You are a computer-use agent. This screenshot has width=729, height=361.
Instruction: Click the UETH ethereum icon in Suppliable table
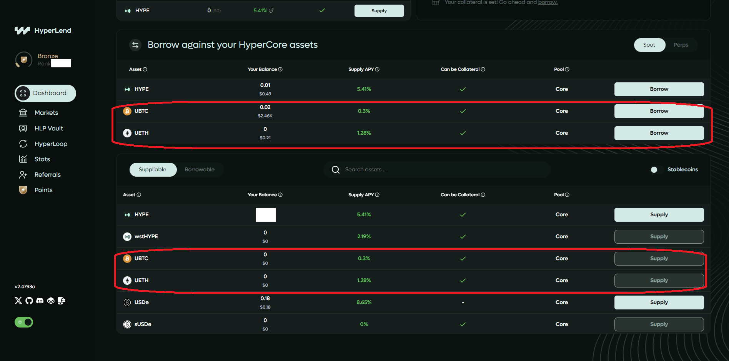point(127,281)
